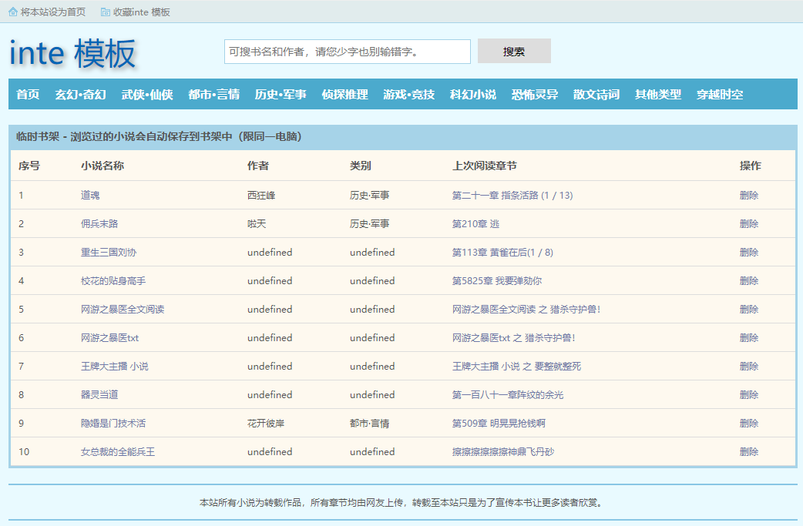Click the home icon beside 将本站设为首页

(x=13, y=12)
